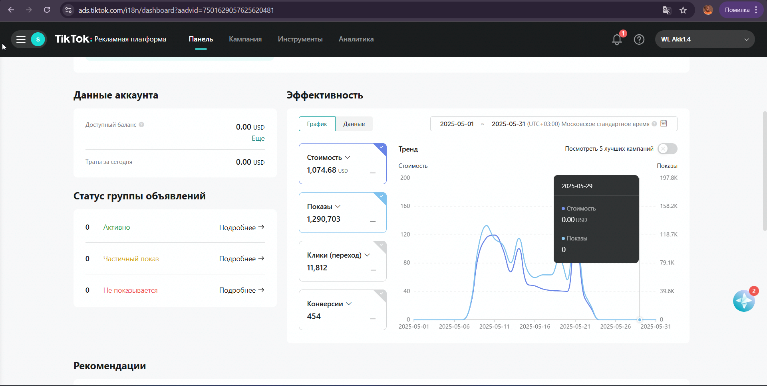Enable the Конверсии metric card checkmark
Viewport: 767px width, 386px height.
coord(382,294)
